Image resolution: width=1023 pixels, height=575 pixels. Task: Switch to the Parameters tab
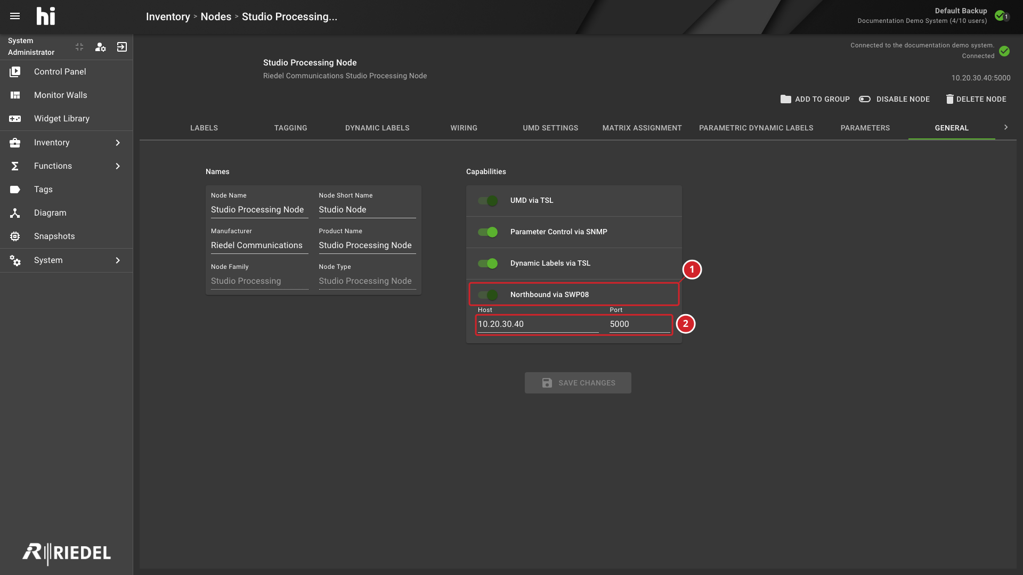[865, 128]
